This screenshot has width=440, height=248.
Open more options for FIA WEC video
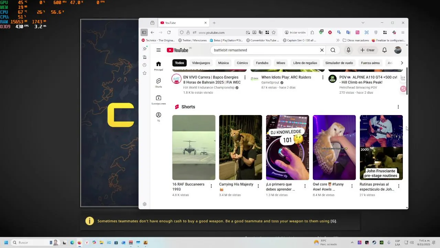(x=245, y=77)
